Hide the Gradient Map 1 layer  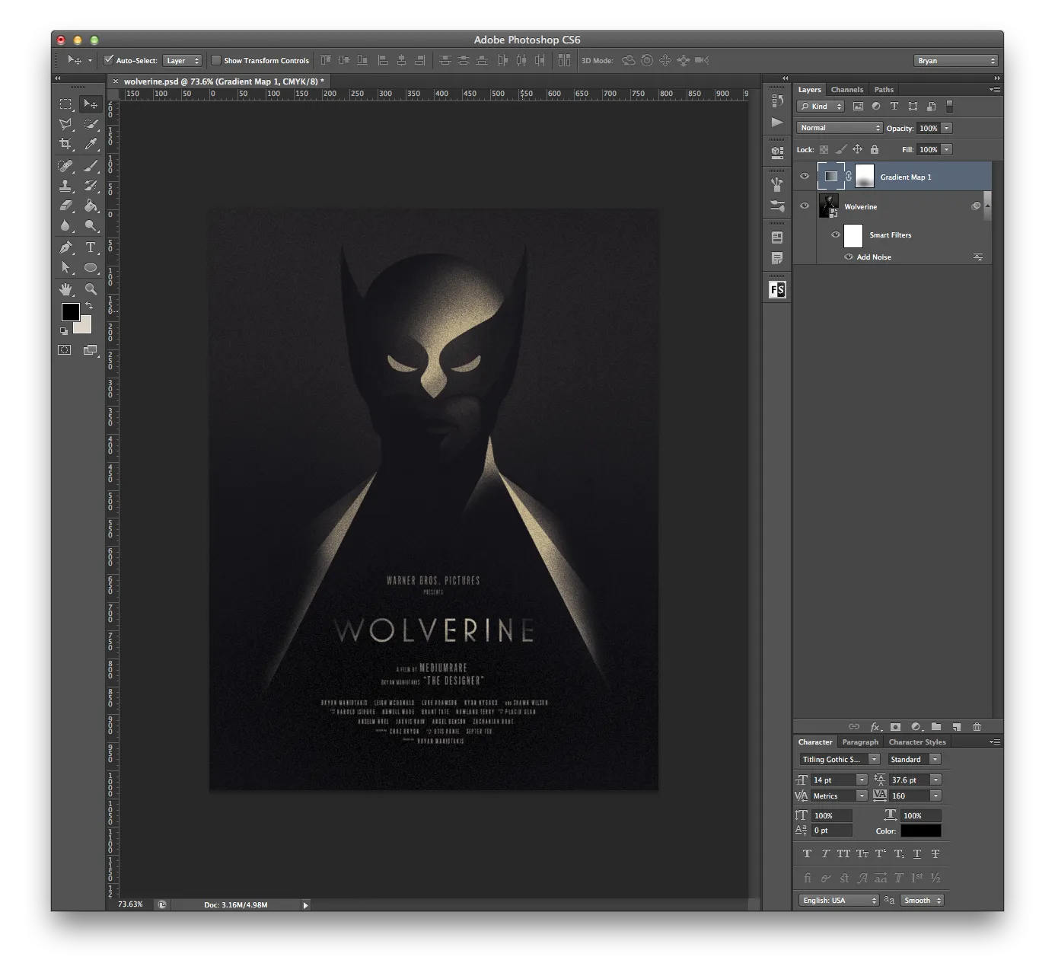[805, 177]
